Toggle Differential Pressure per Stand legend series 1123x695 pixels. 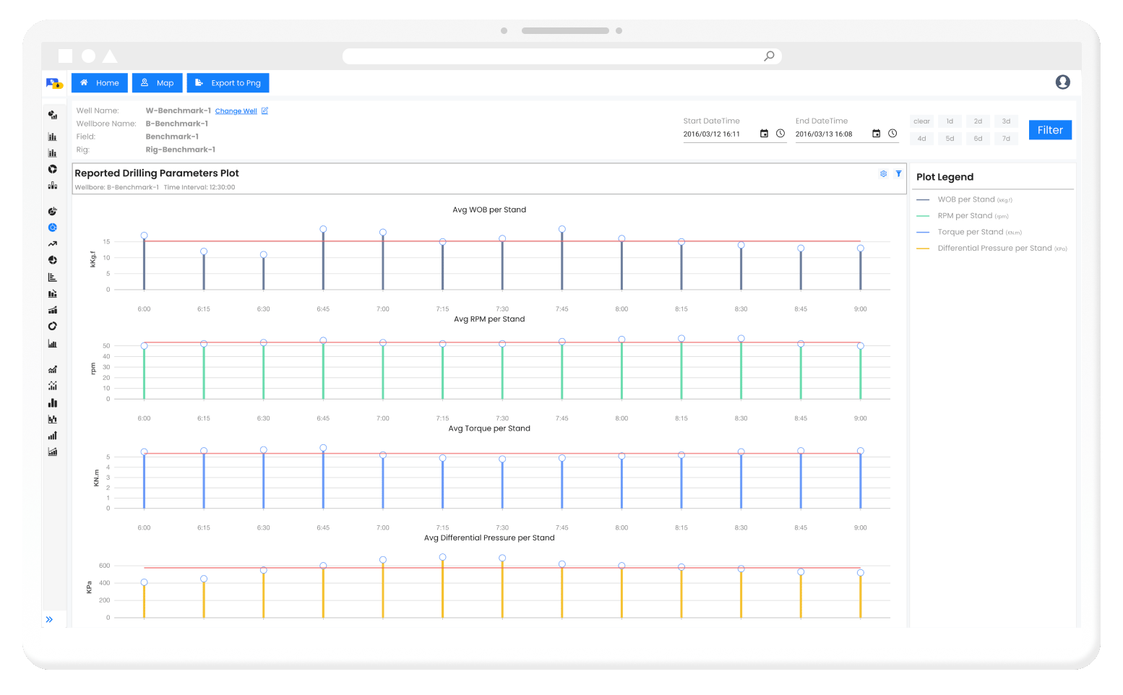pos(991,249)
